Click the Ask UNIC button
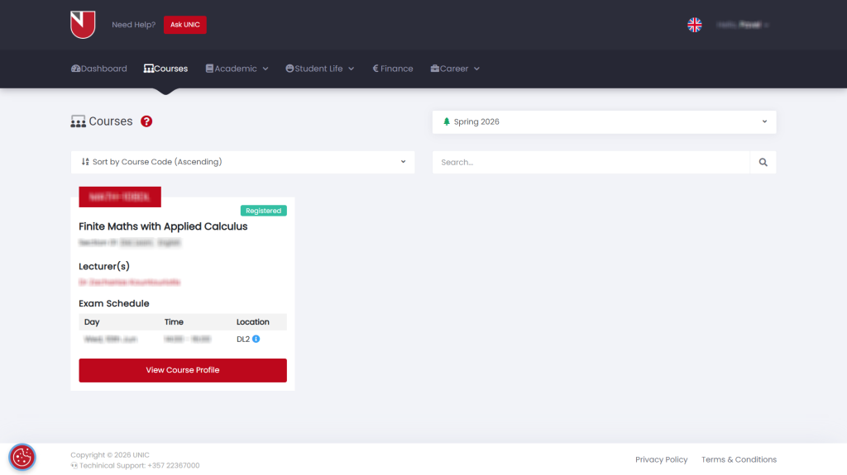This screenshot has width=847, height=475. [185, 25]
